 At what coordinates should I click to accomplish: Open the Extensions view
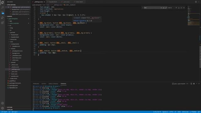click(x=3, y=23)
